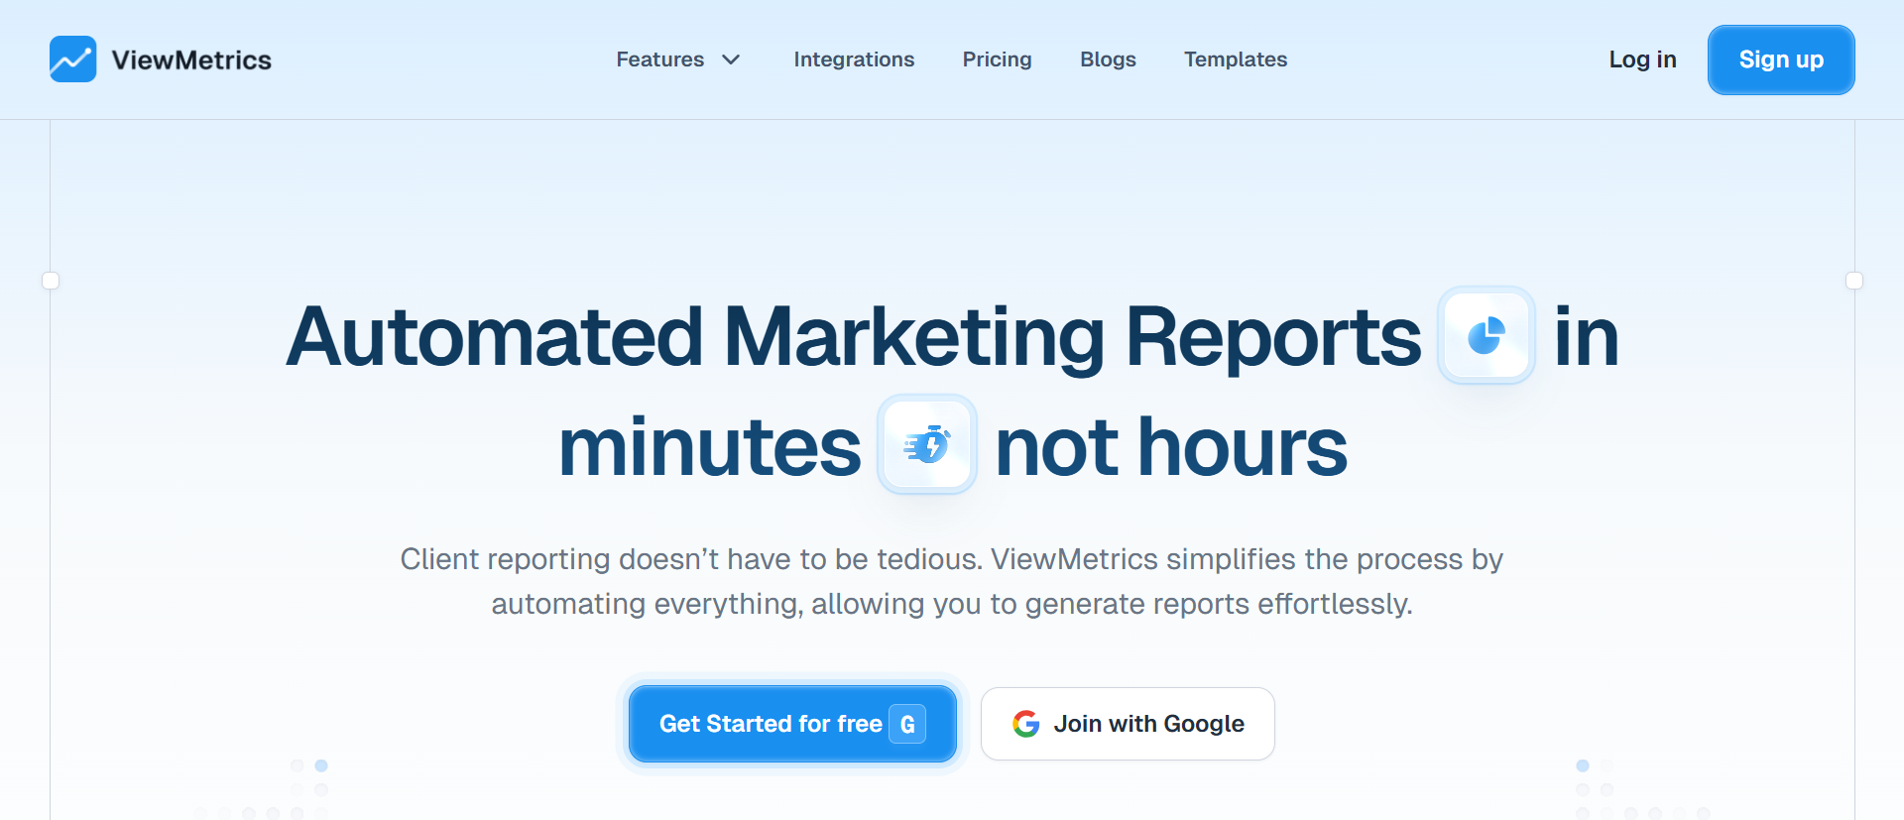Expand the Features dropdown chevron

732,59
